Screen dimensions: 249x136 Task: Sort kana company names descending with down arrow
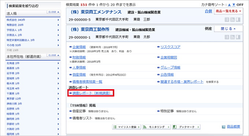tap(234, 5)
